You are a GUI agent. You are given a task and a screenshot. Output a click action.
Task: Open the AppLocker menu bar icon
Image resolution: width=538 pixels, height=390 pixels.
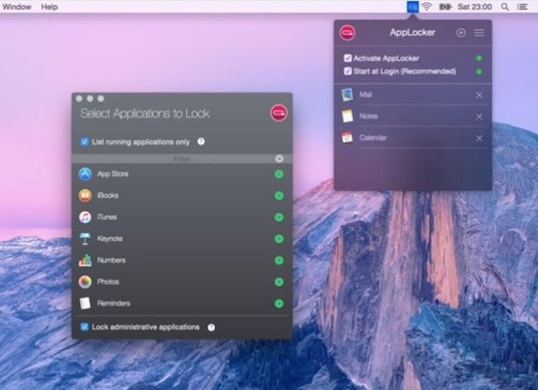413,6
